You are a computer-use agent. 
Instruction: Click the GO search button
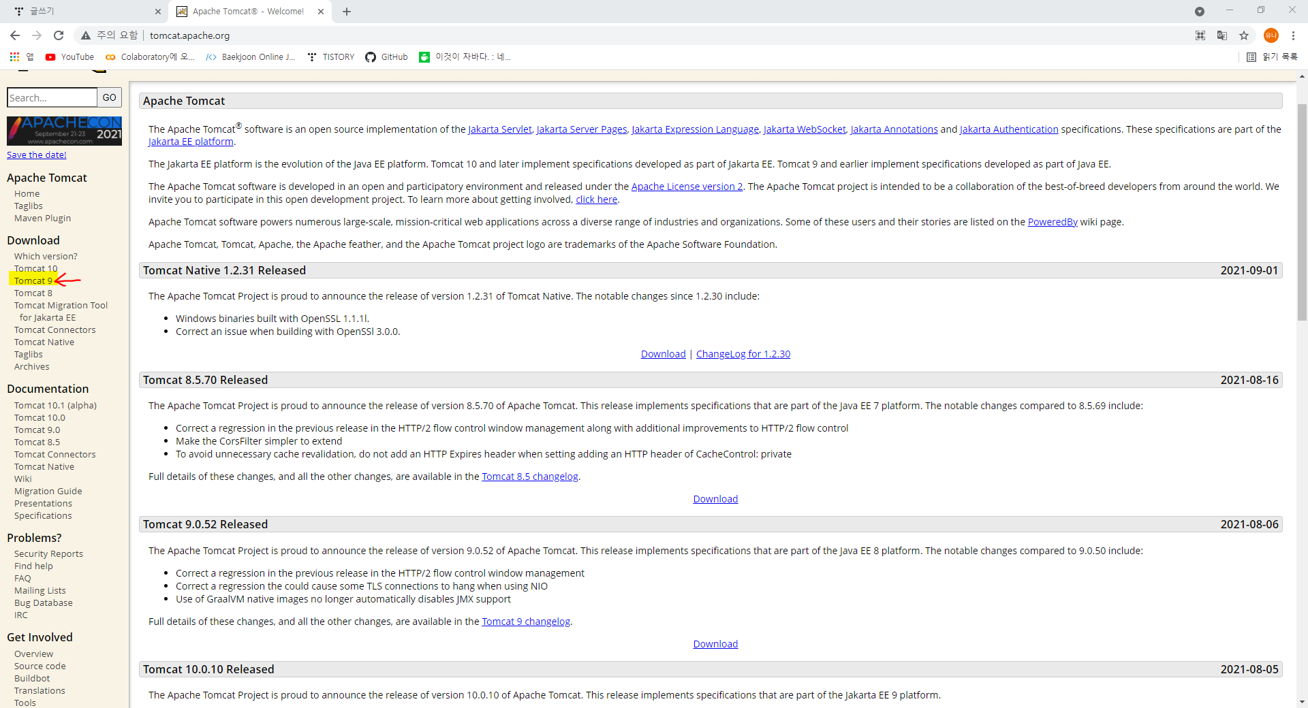pos(109,97)
